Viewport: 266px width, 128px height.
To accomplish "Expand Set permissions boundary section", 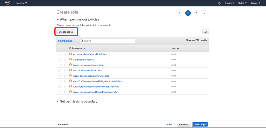I will (58, 102).
